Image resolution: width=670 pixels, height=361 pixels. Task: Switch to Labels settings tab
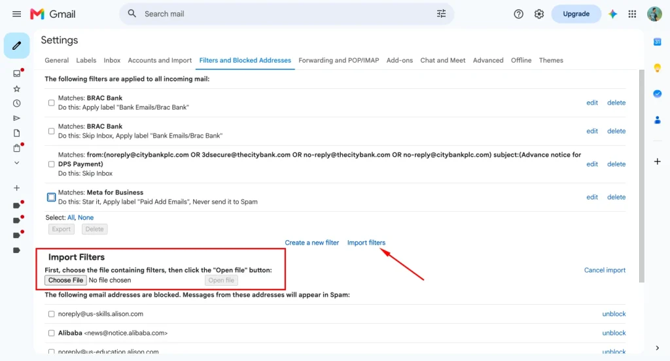coord(86,60)
